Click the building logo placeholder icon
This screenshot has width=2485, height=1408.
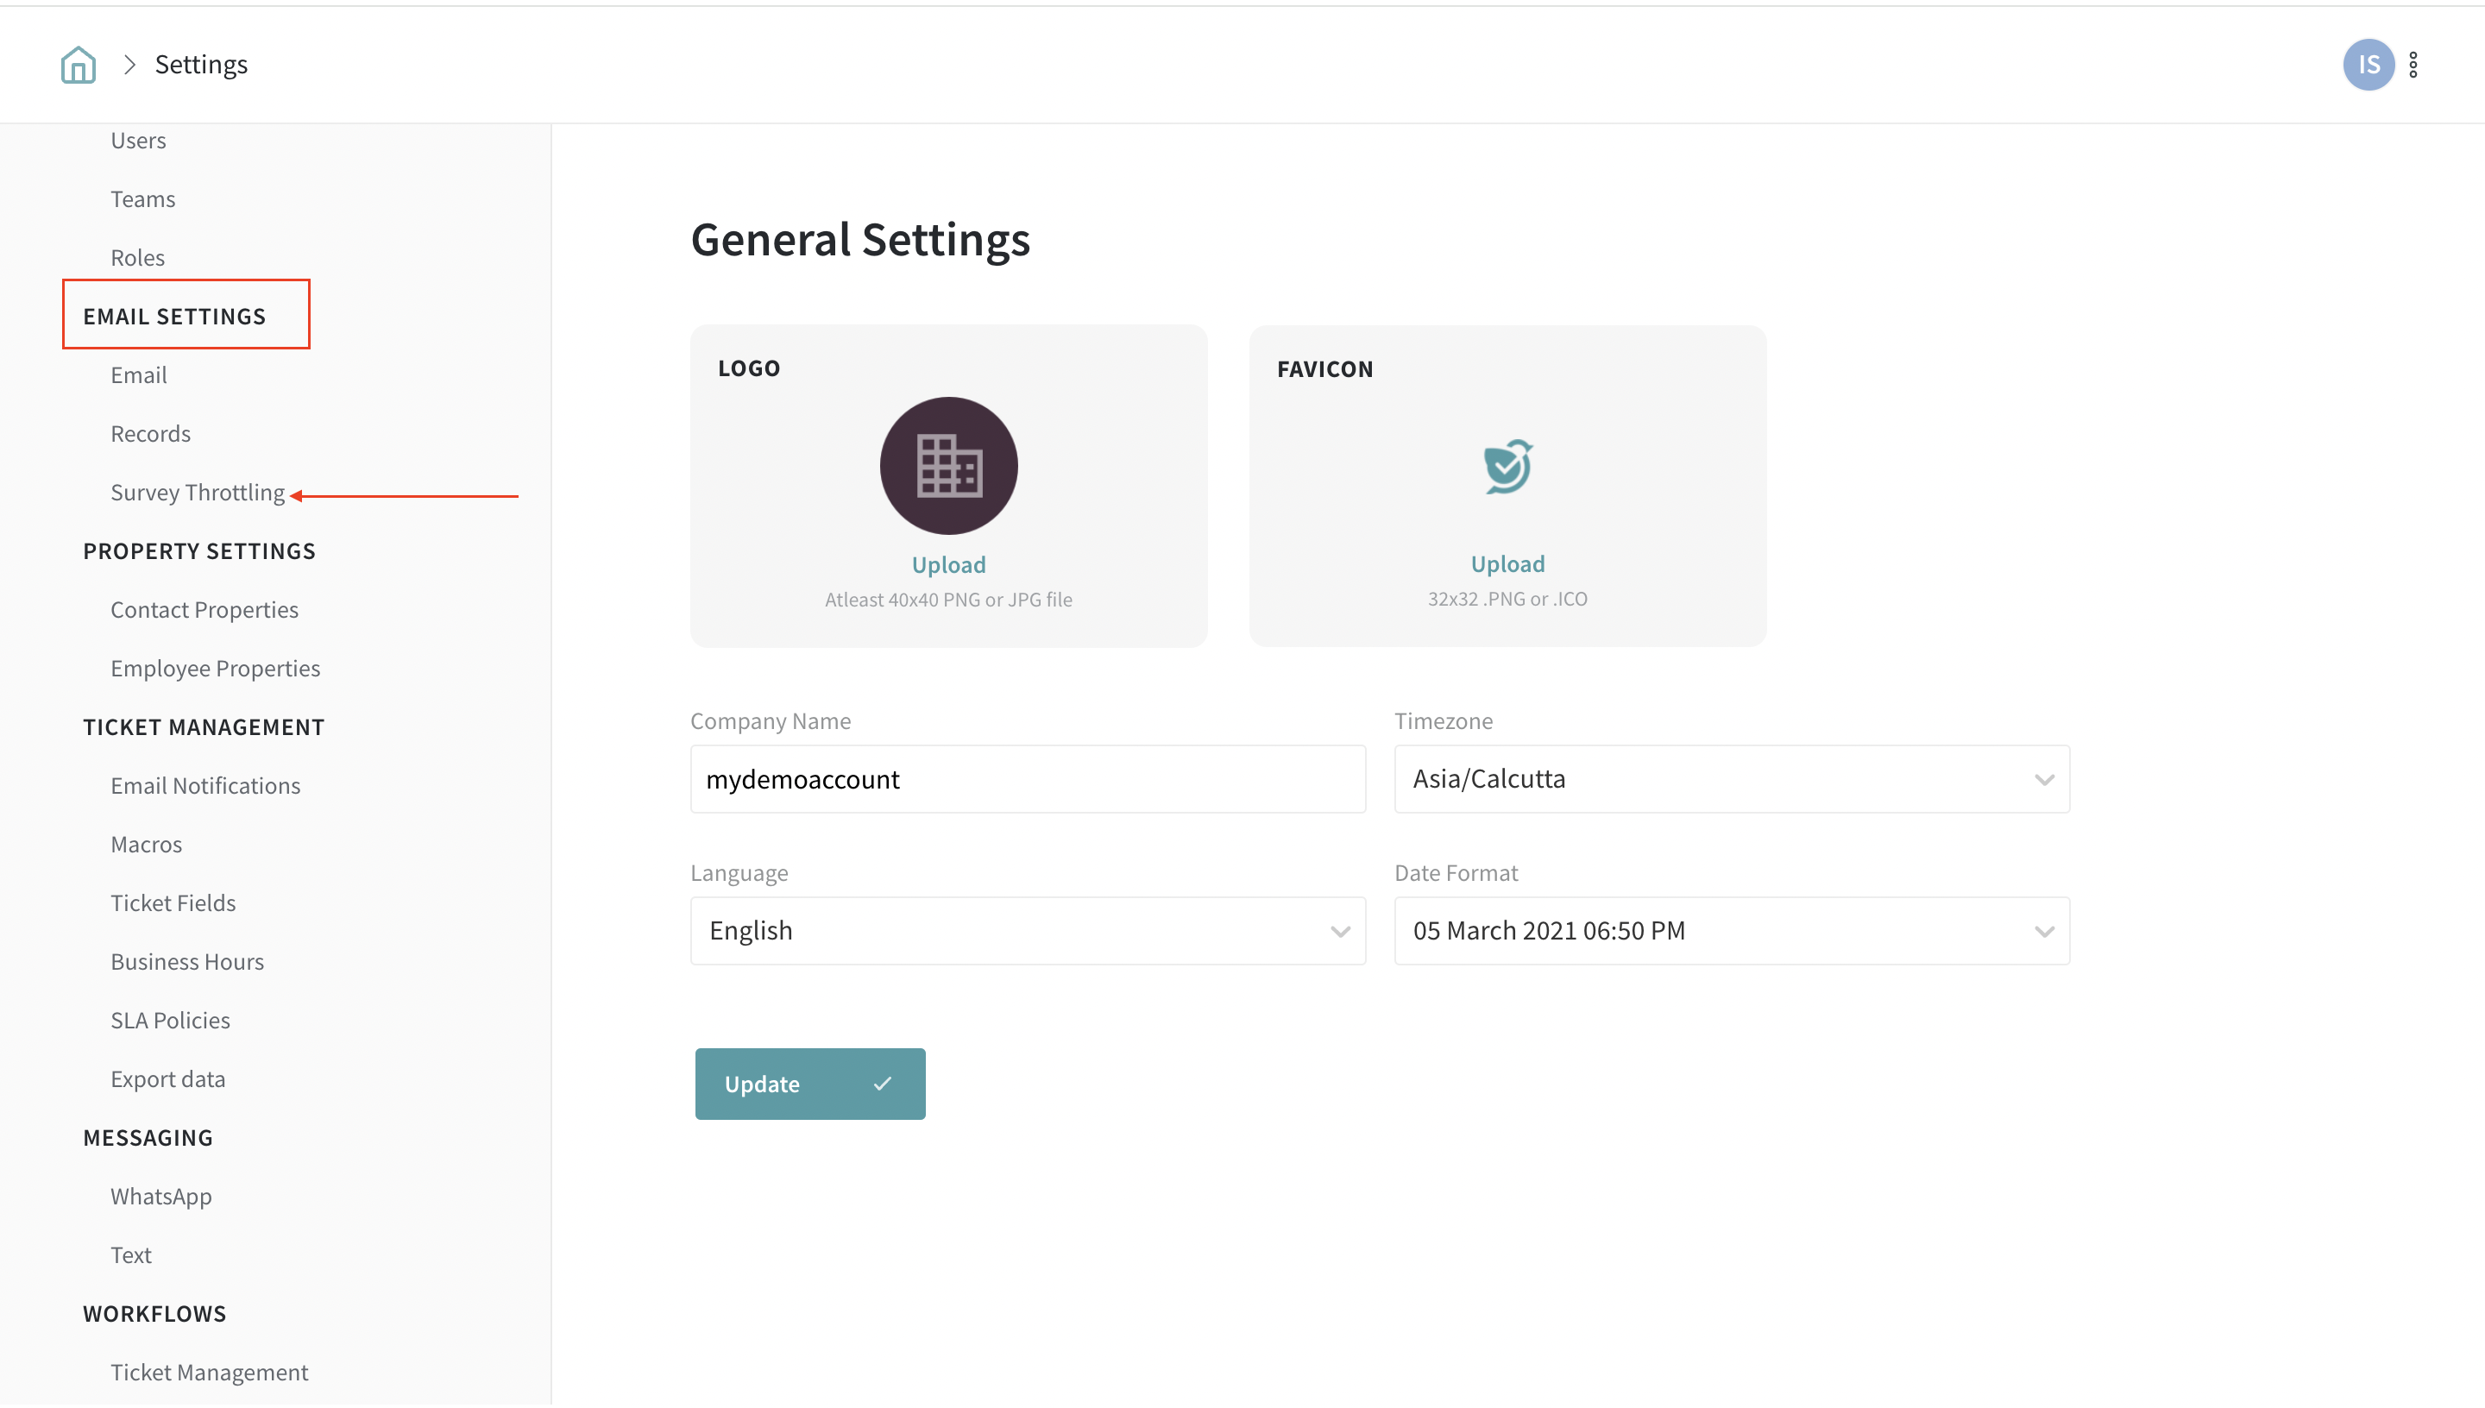[x=947, y=465]
